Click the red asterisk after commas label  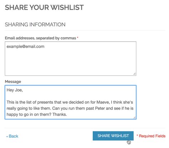[x=78, y=37]
